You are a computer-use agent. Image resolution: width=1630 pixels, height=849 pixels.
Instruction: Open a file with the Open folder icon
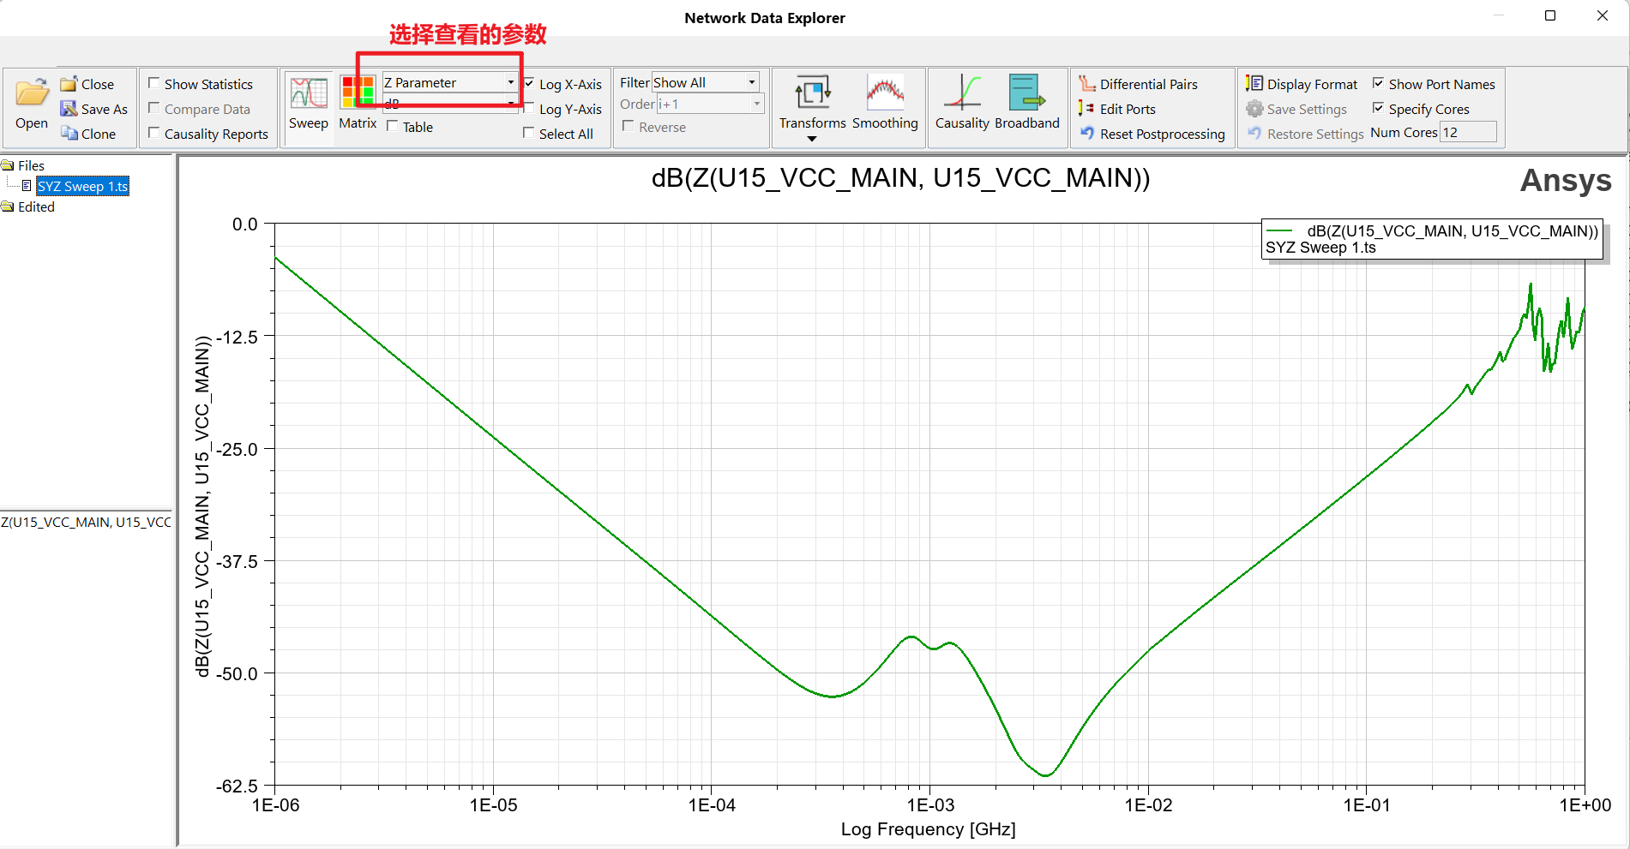[x=32, y=93]
